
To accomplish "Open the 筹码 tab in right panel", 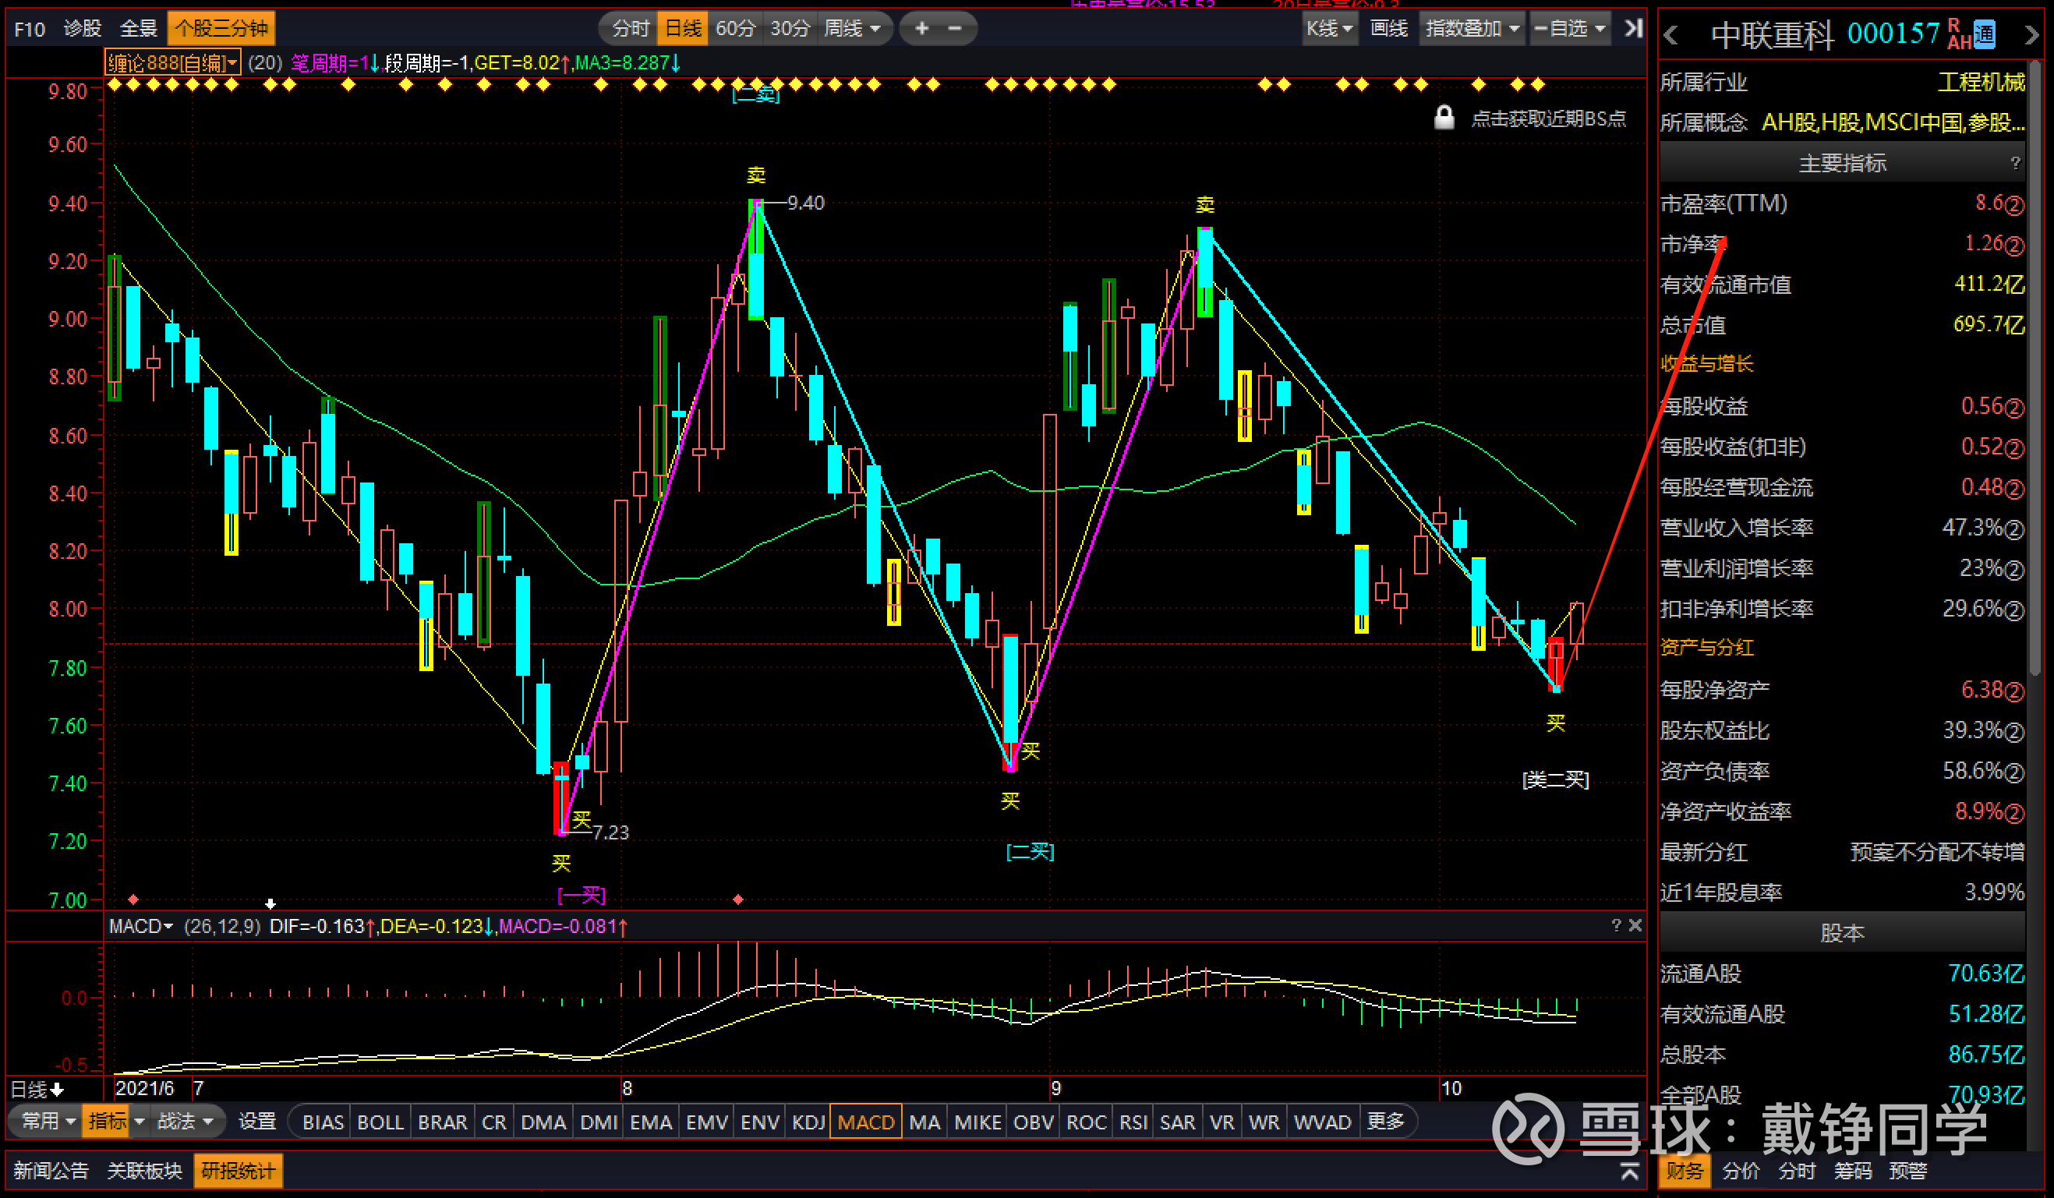I will [x=1852, y=1171].
